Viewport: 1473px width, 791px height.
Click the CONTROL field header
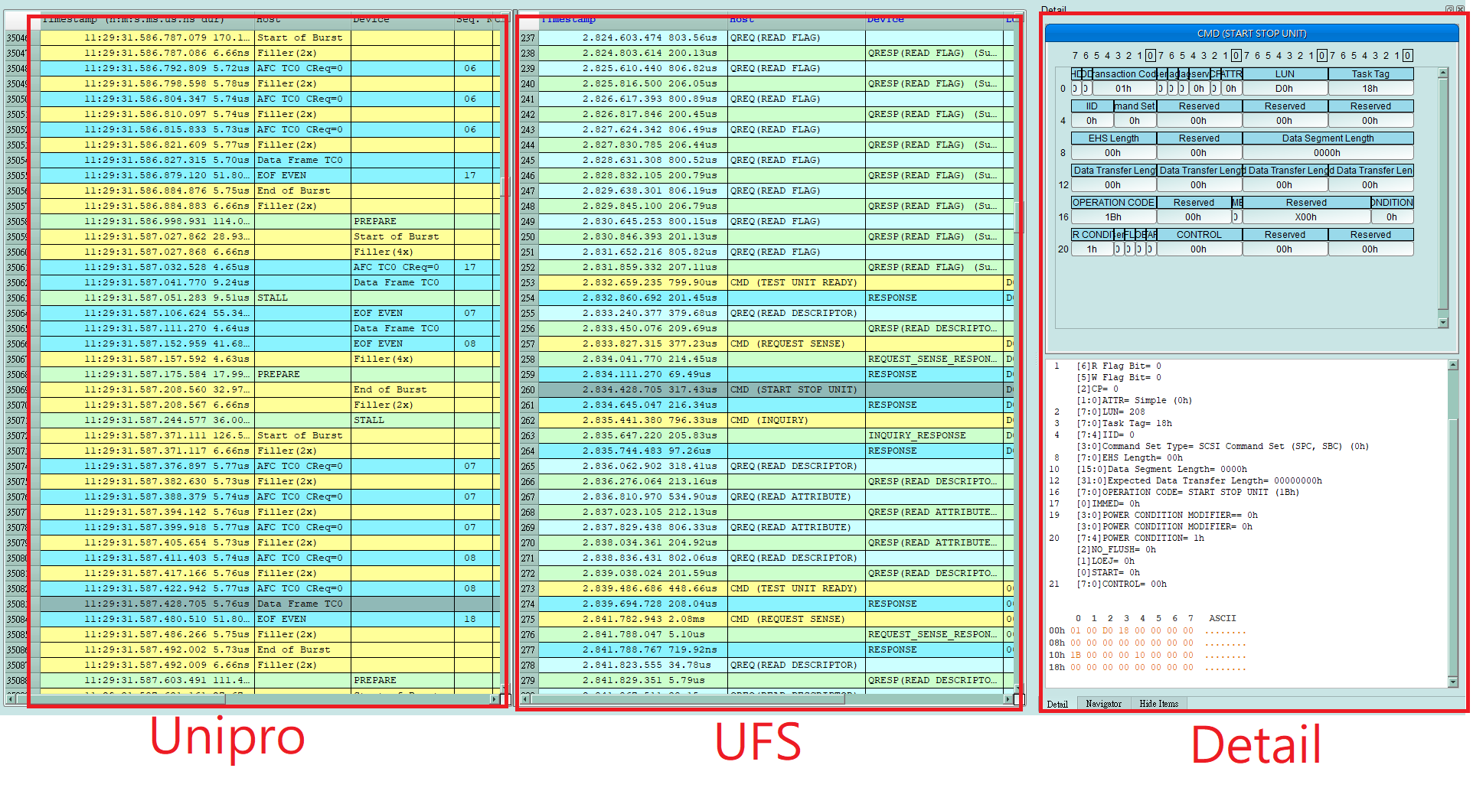[x=1199, y=235]
